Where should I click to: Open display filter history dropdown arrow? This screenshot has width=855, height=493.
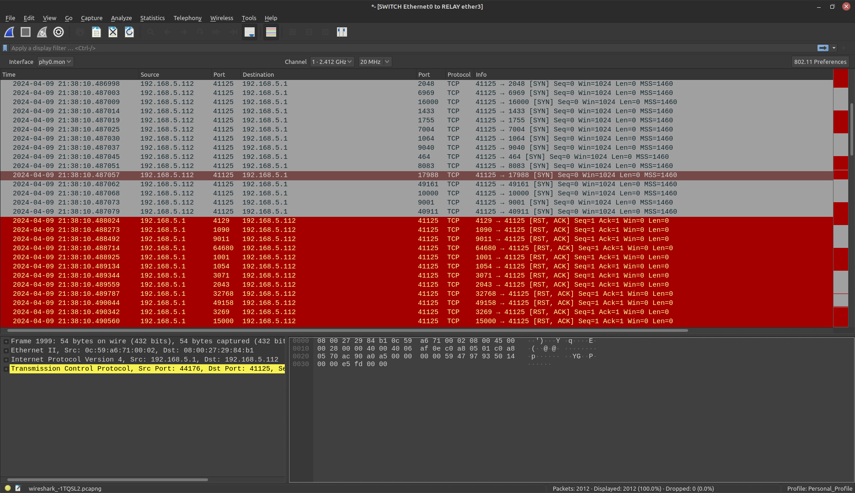click(834, 48)
